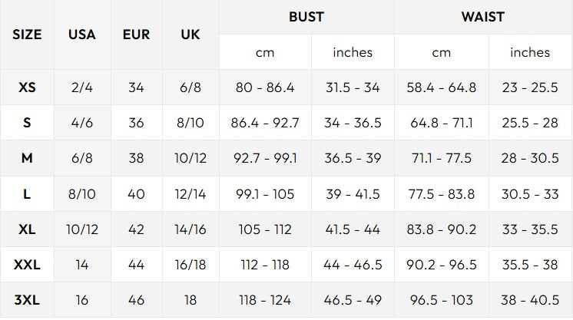Click bust cm value 112 - 118
573x320 pixels.
coord(265,265)
